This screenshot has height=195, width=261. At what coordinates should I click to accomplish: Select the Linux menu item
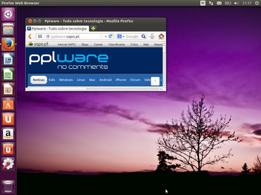pos(81,80)
